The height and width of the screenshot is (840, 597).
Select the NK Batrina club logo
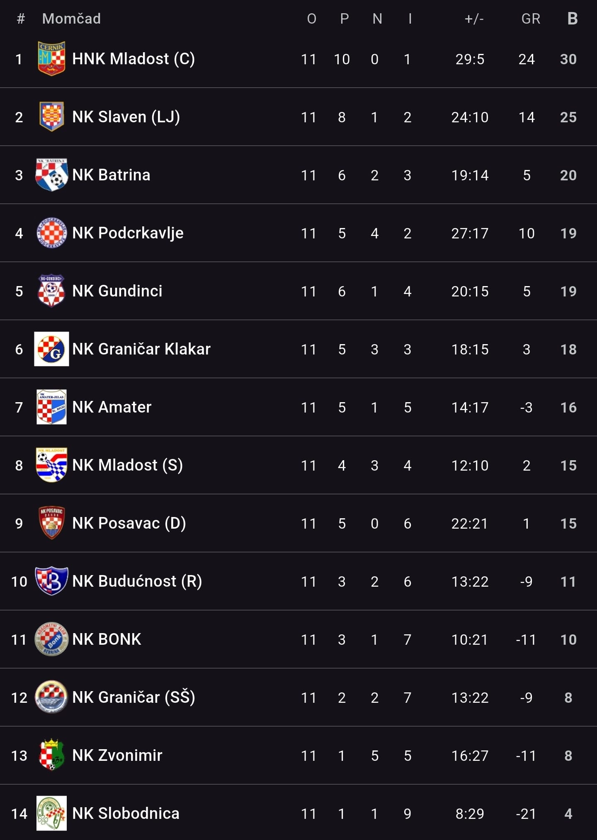[51, 175]
